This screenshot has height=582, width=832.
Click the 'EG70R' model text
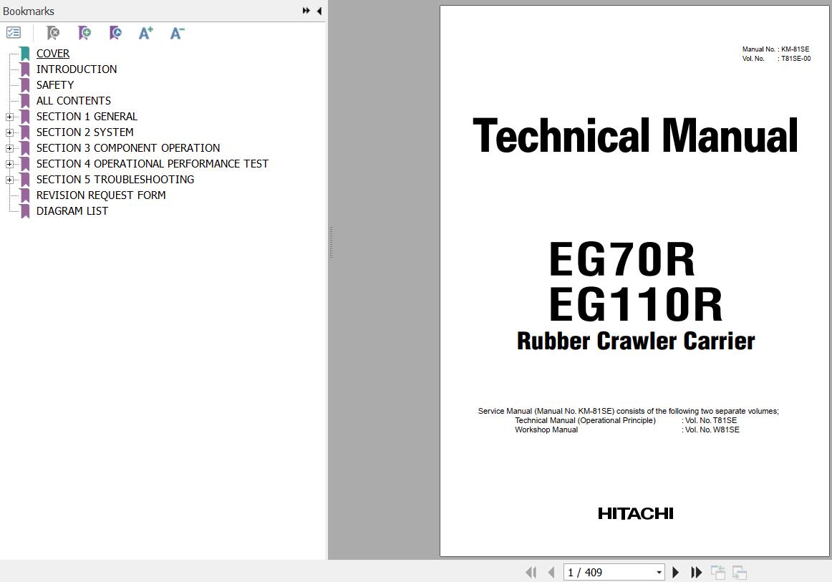pos(622,259)
